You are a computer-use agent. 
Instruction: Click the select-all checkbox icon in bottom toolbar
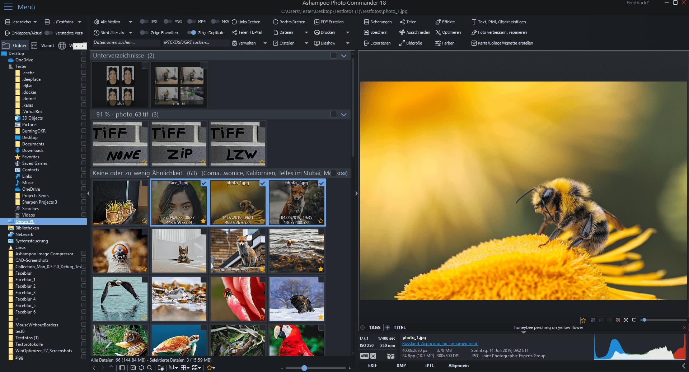[133, 368]
